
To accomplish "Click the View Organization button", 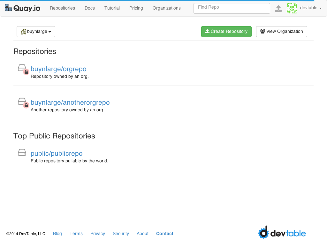I will 282,32.
